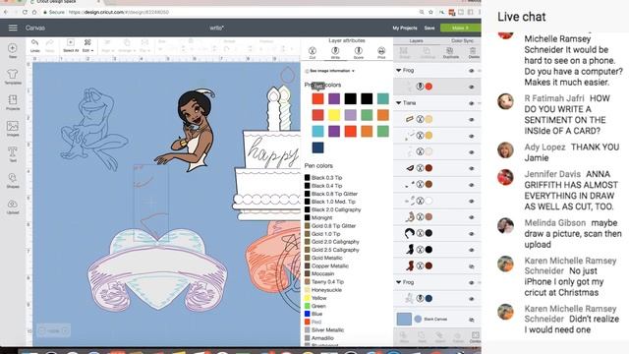This screenshot has height=354, width=629.
Task: Open the Flip dropdown
Action: point(144,45)
